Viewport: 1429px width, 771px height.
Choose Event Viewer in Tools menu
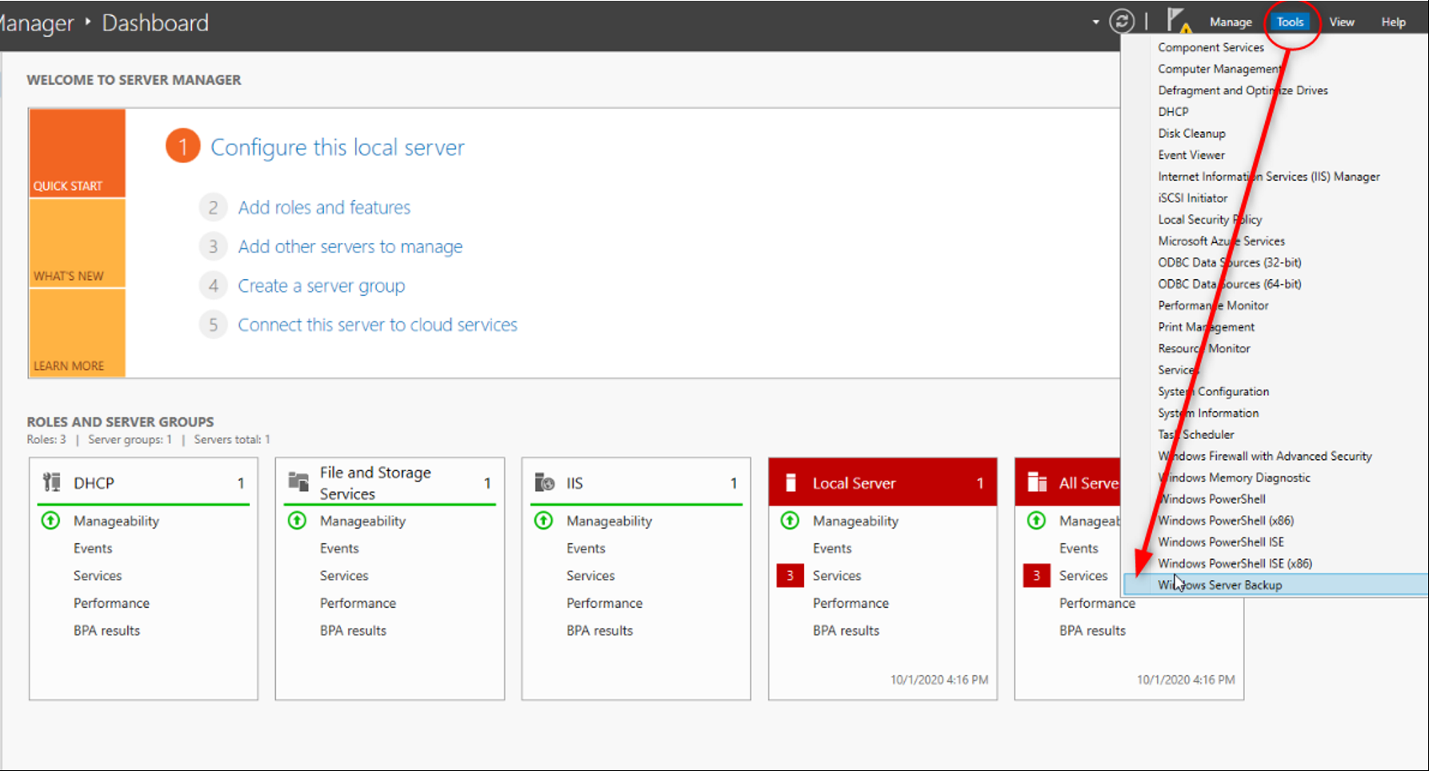(x=1191, y=155)
